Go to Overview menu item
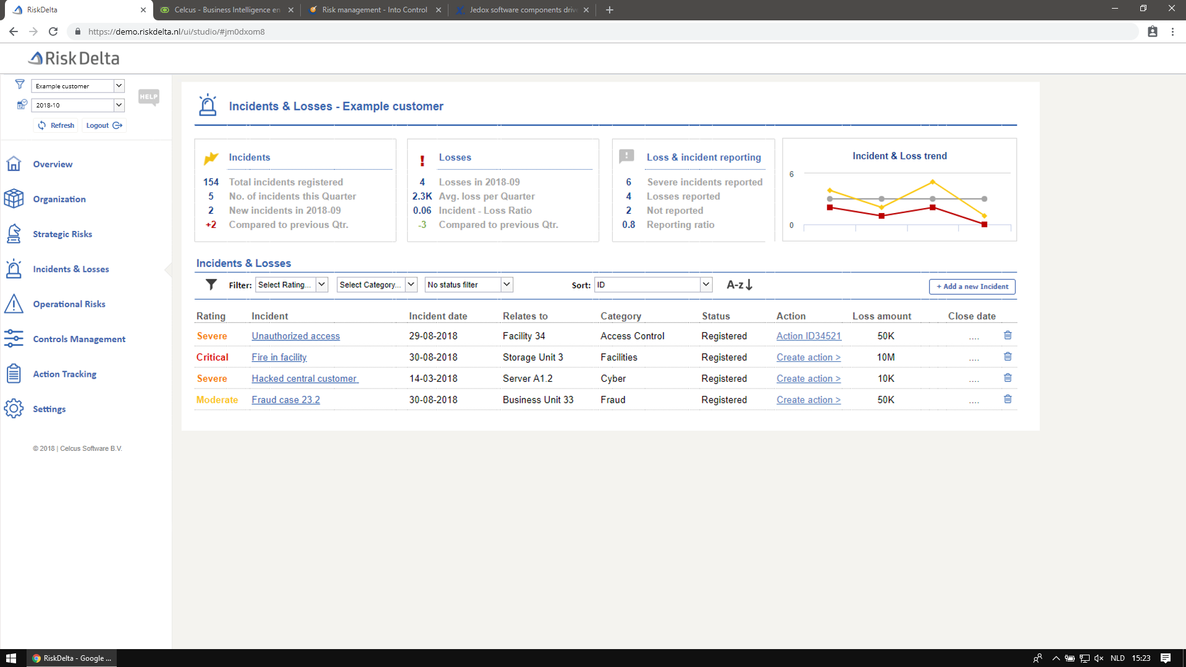The height and width of the screenshot is (667, 1186). click(x=53, y=164)
